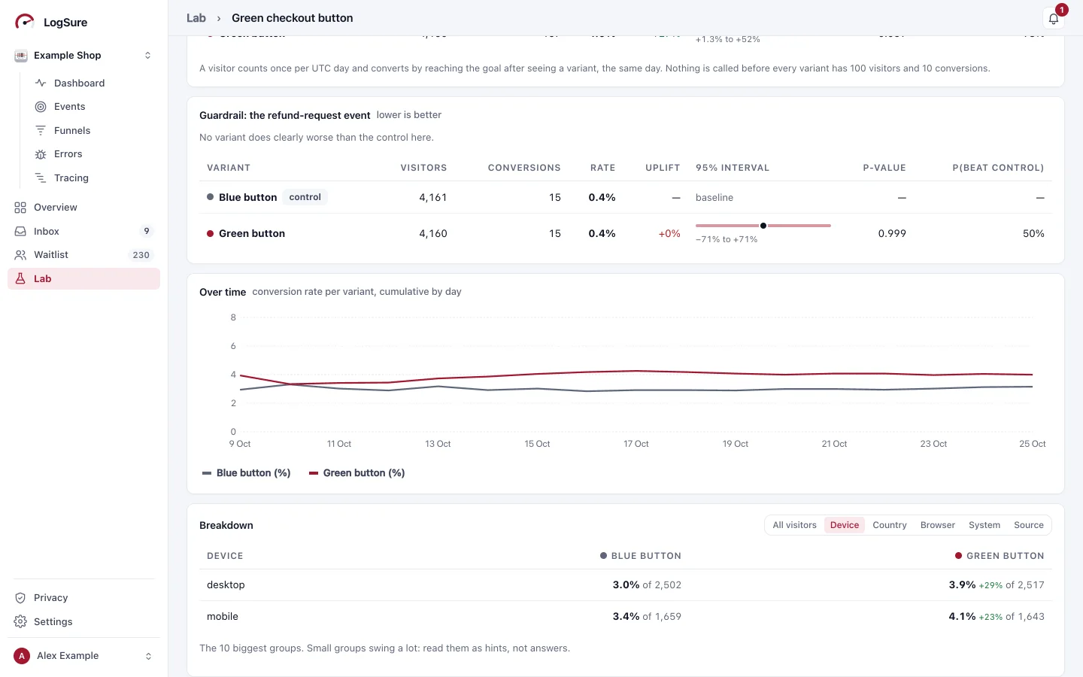
Task: Click the LogSure logo icon
Action: coord(25,22)
